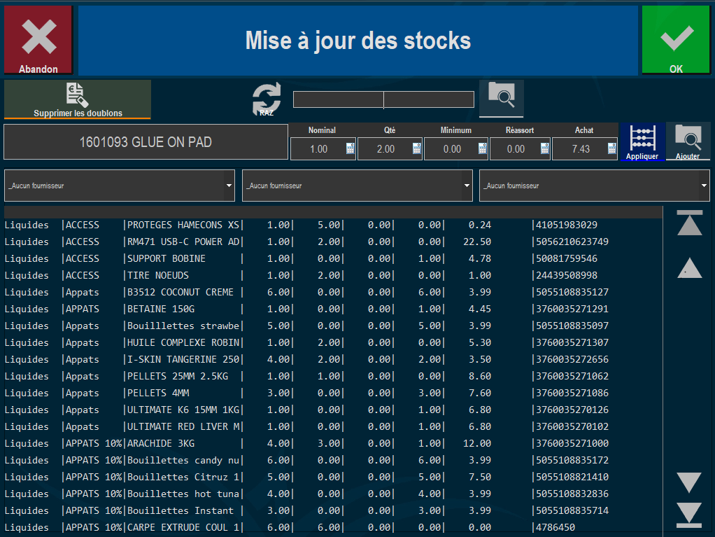Select the RM471 USB-C POWER AD row

click(333, 242)
